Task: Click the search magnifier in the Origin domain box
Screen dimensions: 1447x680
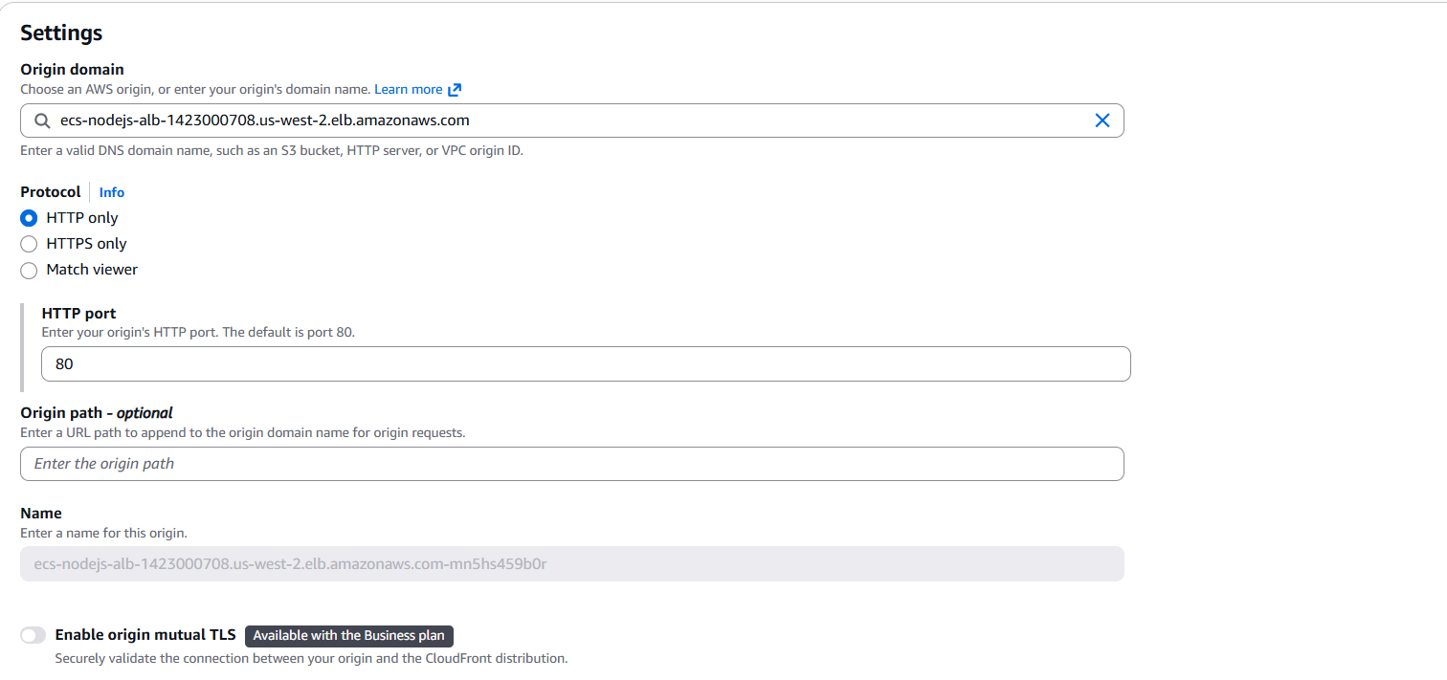Action: pos(40,120)
